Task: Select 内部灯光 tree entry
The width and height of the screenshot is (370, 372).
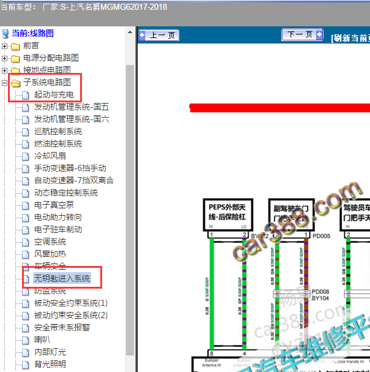Action: [x=50, y=352]
